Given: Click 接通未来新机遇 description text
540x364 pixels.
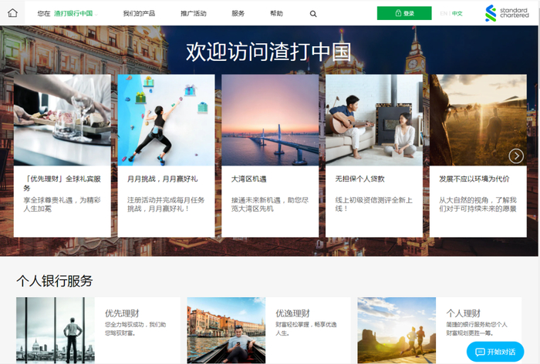Looking at the screenshot, I should tap(270, 205).
